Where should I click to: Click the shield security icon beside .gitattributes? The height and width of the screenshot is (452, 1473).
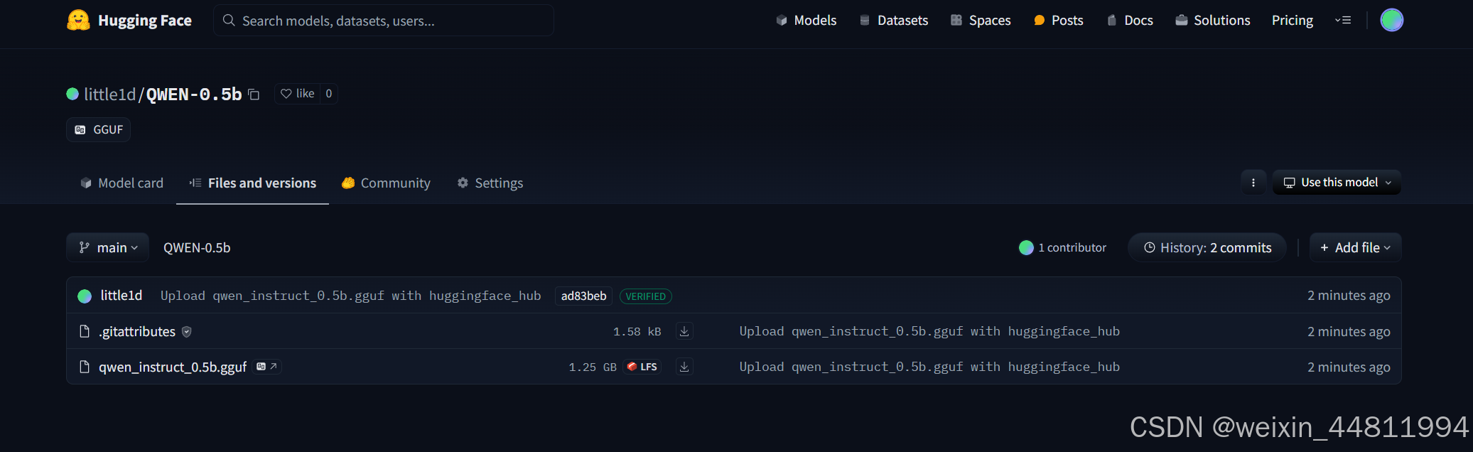point(187,331)
